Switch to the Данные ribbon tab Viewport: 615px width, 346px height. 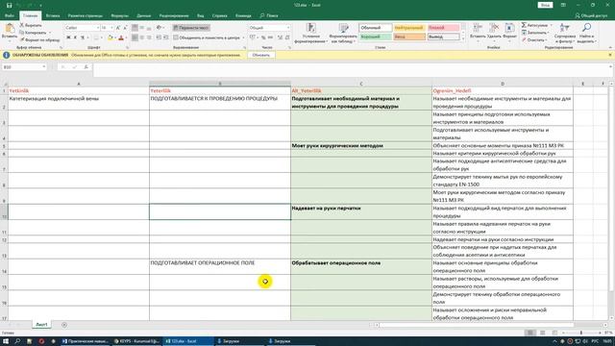(143, 15)
